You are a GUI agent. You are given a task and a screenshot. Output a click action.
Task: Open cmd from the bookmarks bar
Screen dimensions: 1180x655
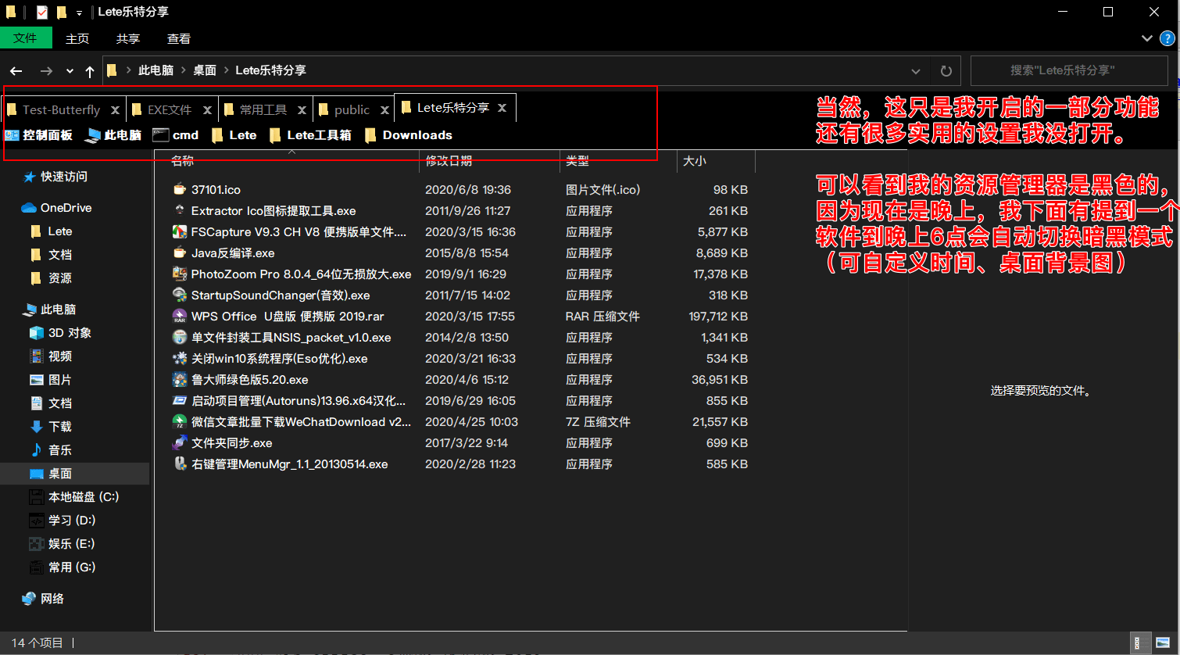(x=176, y=135)
